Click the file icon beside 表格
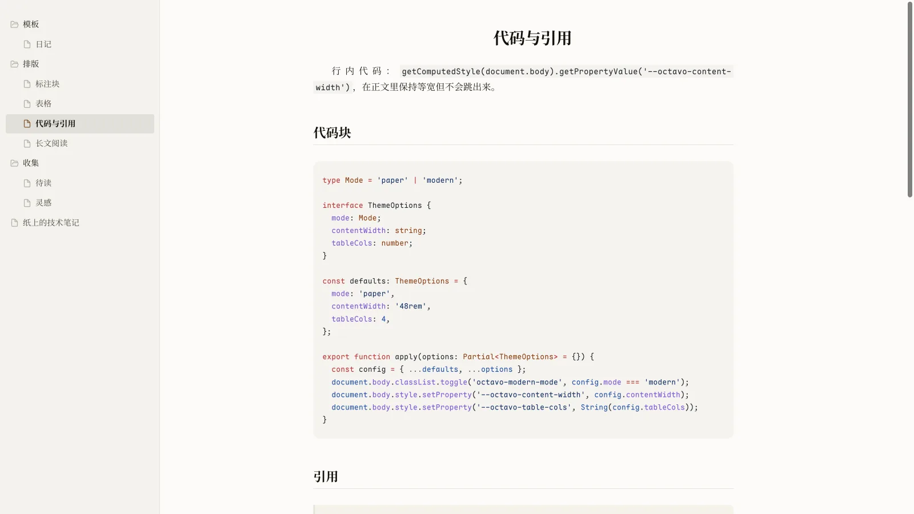 coord(27,104)
